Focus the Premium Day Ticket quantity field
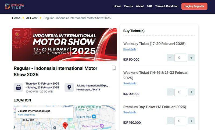Image resolution: width=215 pixels, height=130 pixels. pyautogui.click(x=181, y=121)
